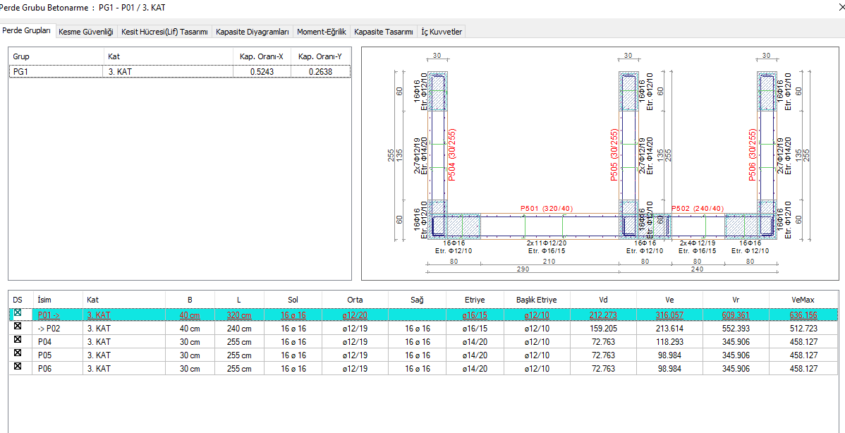Click the Vd value 212.273

coord(603,315)
